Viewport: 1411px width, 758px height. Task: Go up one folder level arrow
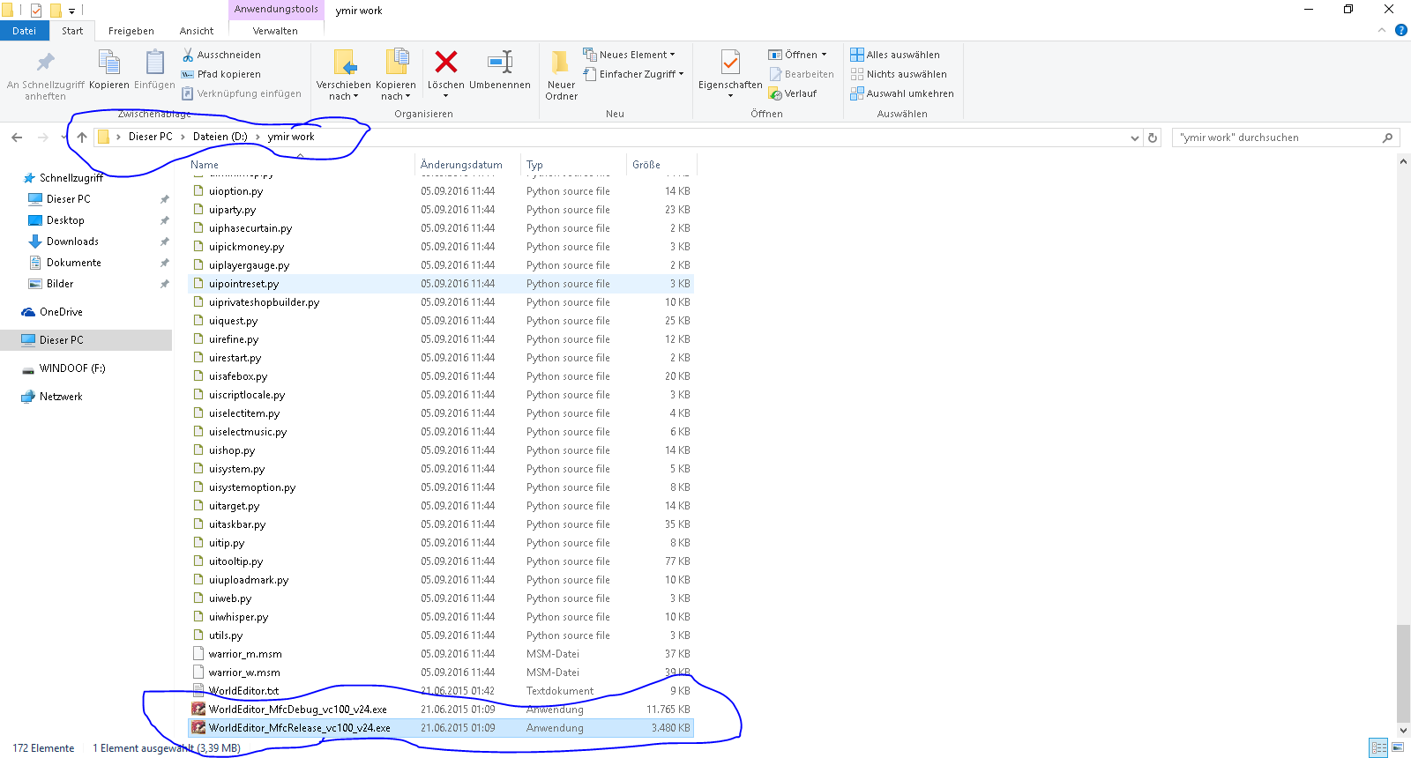82,137
